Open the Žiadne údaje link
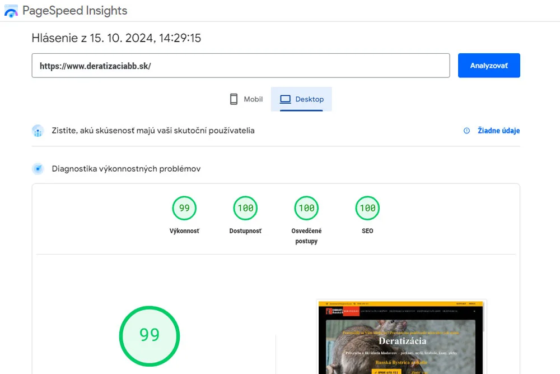The width and height of the screenshot is (560, 374). click(x=498, y=131)
